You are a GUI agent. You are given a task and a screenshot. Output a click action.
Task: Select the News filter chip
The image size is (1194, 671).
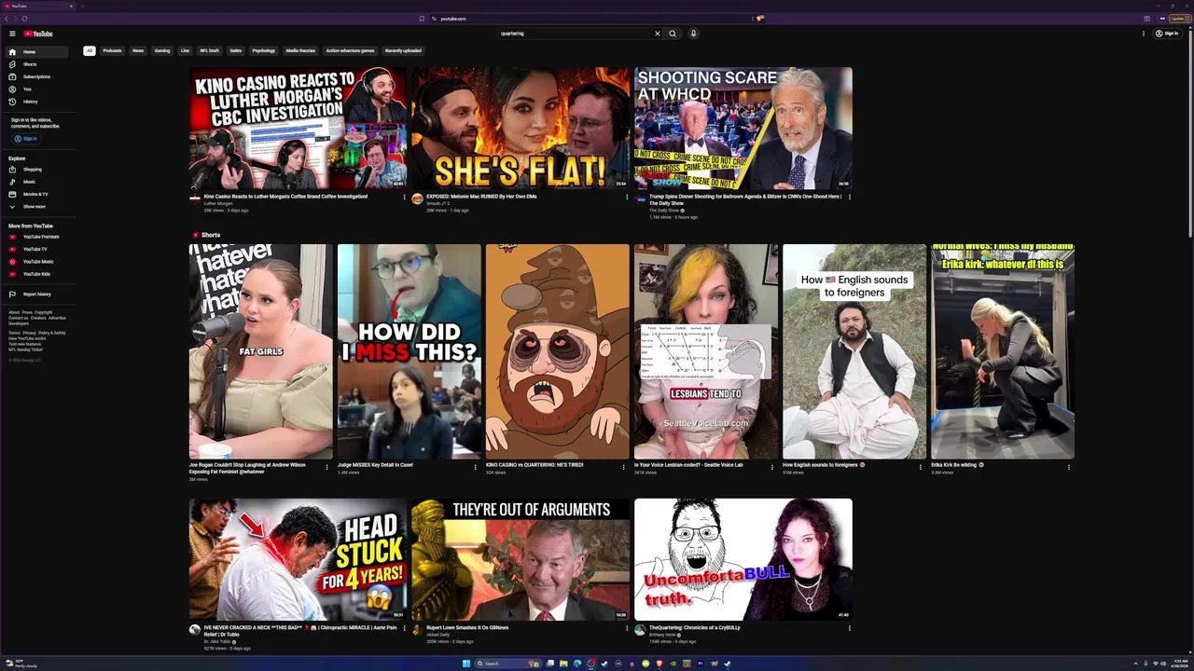tap(138, 50)
